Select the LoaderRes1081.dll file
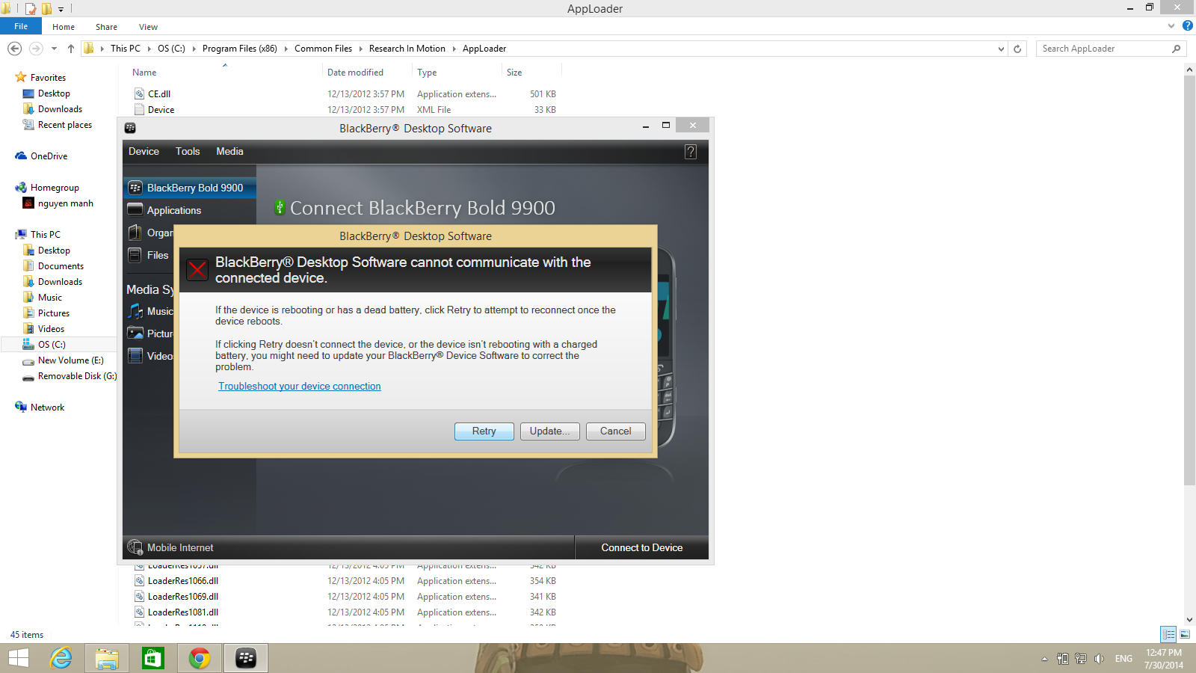The width and height of the screenshot is (1196, 673). (x=183, y=612)
